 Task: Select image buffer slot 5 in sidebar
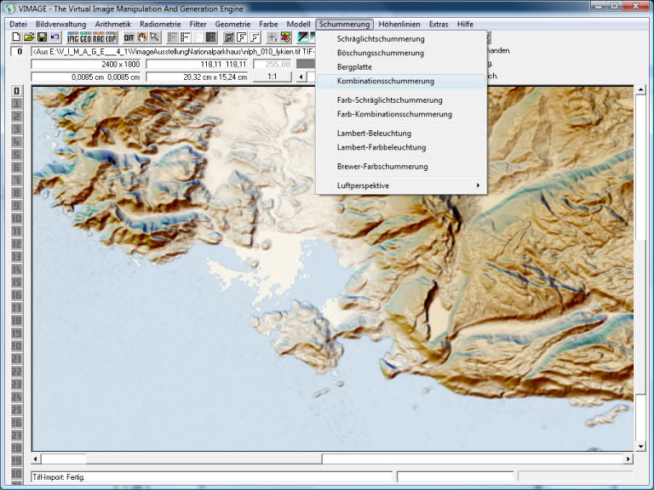[x=16, y=155]
